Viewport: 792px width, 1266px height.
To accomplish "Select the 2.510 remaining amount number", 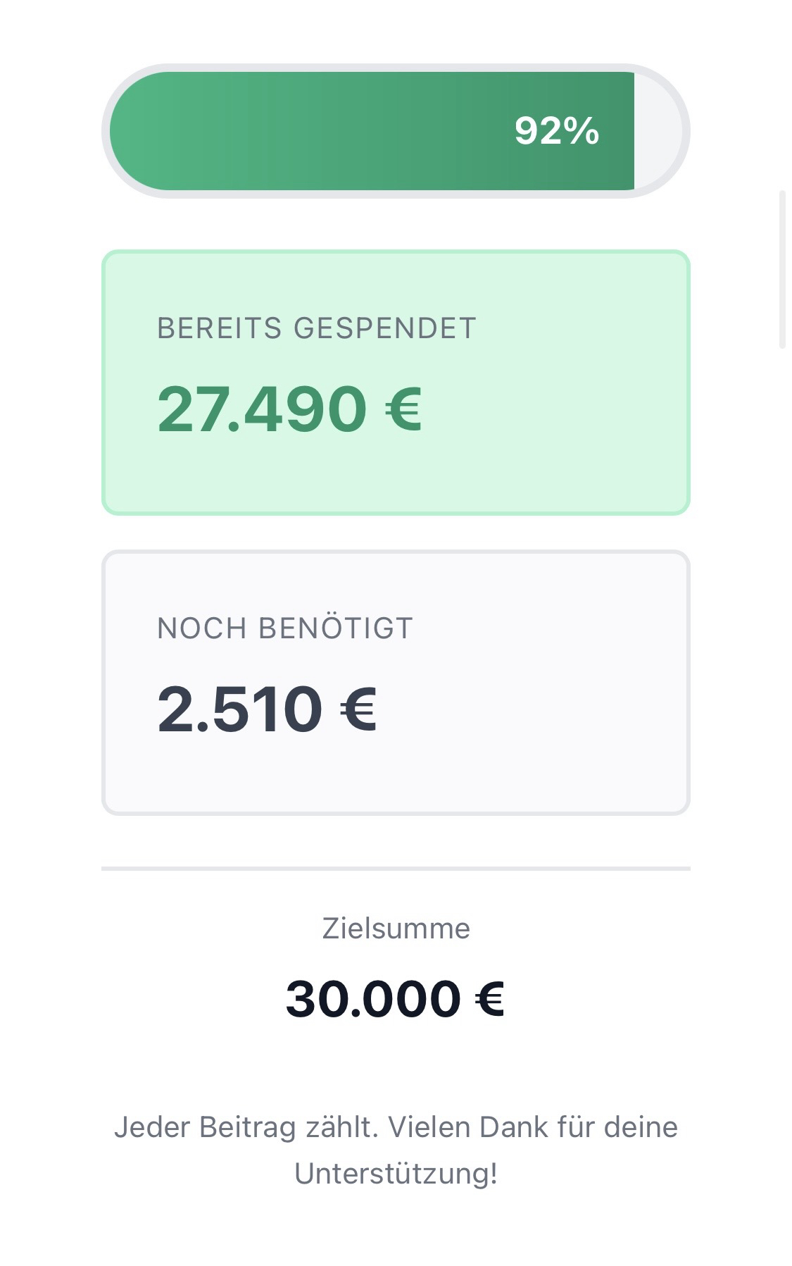I will click(239, 709).
